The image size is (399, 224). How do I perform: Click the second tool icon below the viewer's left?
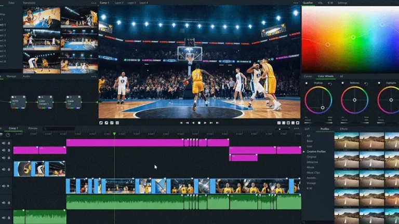coord(107,123)
